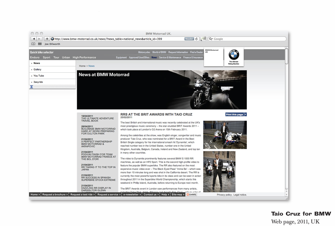
Task: Add a bookmark with the plus button
Action: pyautogui.click(x=47, y=39)
